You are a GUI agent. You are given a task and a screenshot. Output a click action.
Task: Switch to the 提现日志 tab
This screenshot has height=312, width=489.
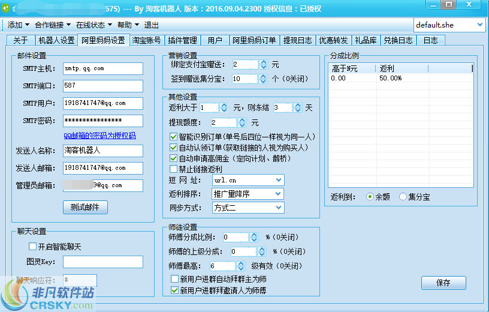pos(297,40)
